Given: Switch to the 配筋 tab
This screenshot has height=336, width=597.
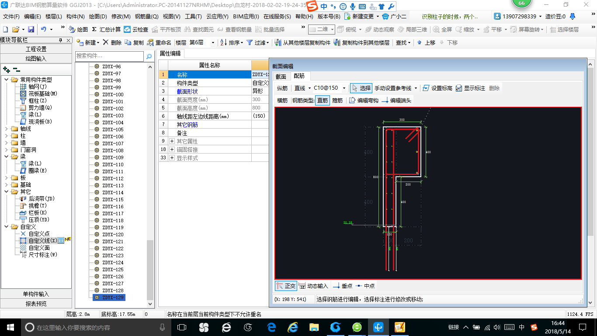Looking at the screenshot, I should (299, 76).
